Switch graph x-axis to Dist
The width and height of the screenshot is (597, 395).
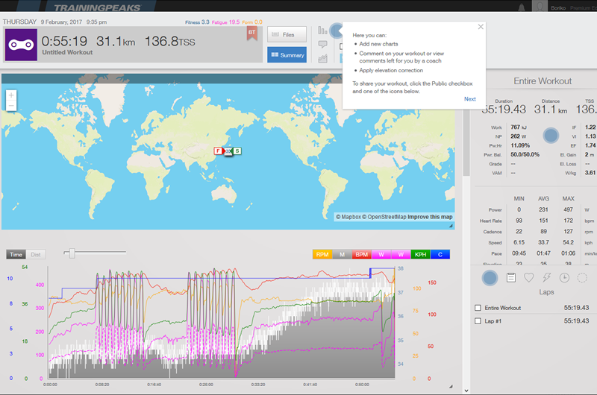(x=36, y=254)
